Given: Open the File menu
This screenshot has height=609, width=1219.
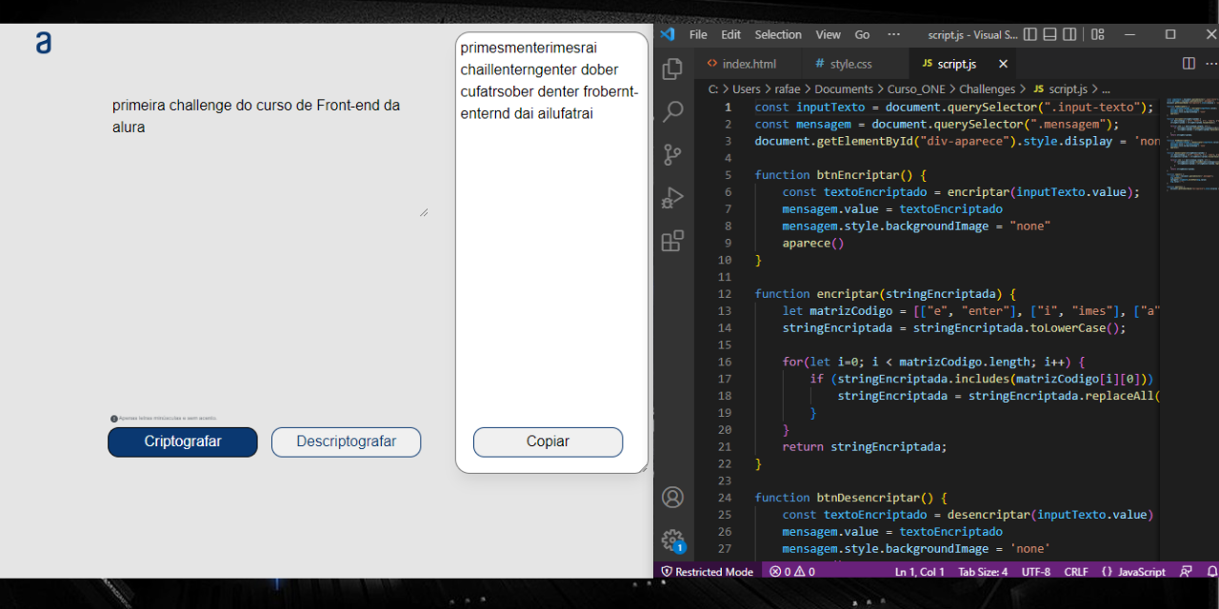Looking at the screenshot, I should click(698, 34).
